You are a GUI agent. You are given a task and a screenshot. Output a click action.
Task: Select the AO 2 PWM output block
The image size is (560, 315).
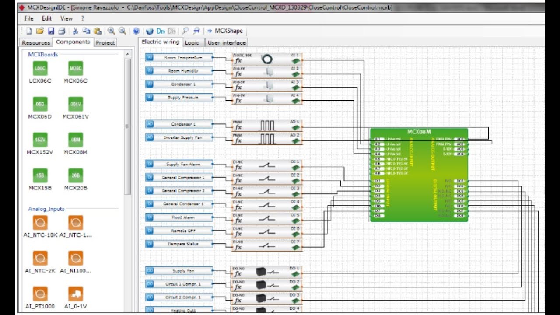pyautogui.click(x=267, y=138)
